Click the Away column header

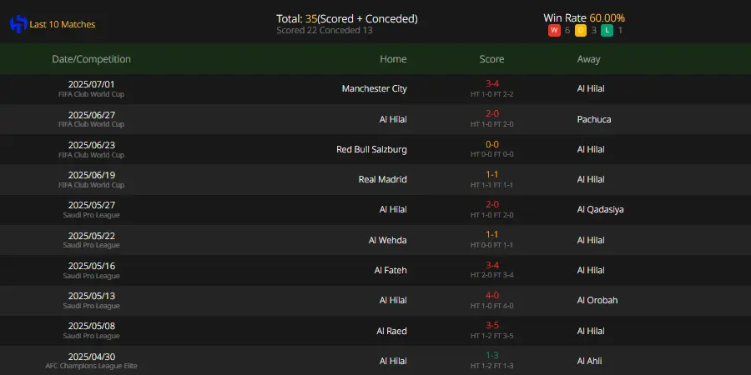click(588, 59)
